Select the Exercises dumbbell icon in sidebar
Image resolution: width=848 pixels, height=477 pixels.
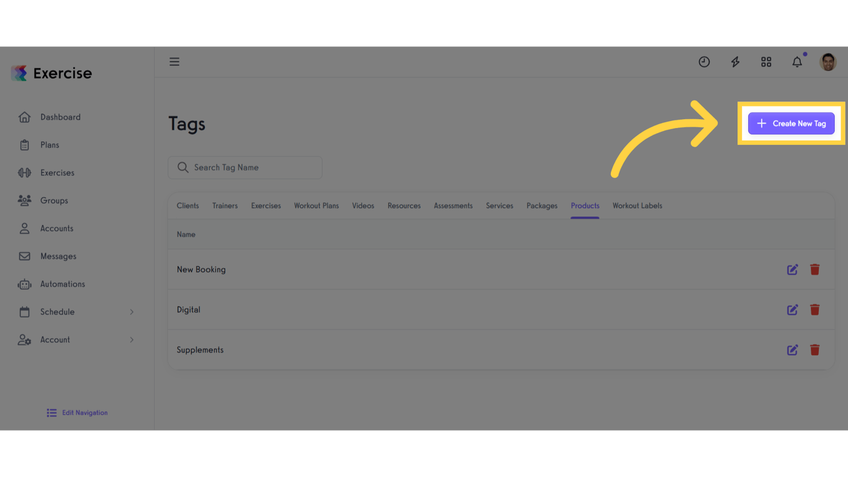click(x=24, y=172)
